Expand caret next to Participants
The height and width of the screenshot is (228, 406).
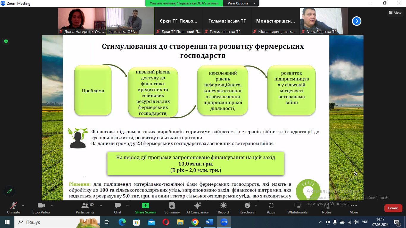[x=100, y=205]
